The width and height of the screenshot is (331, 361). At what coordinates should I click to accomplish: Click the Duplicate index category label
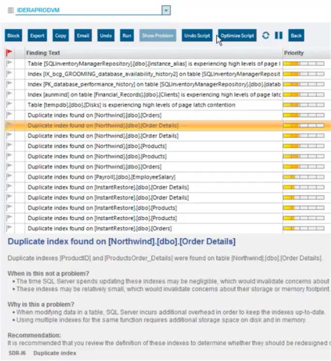(55, 353)
